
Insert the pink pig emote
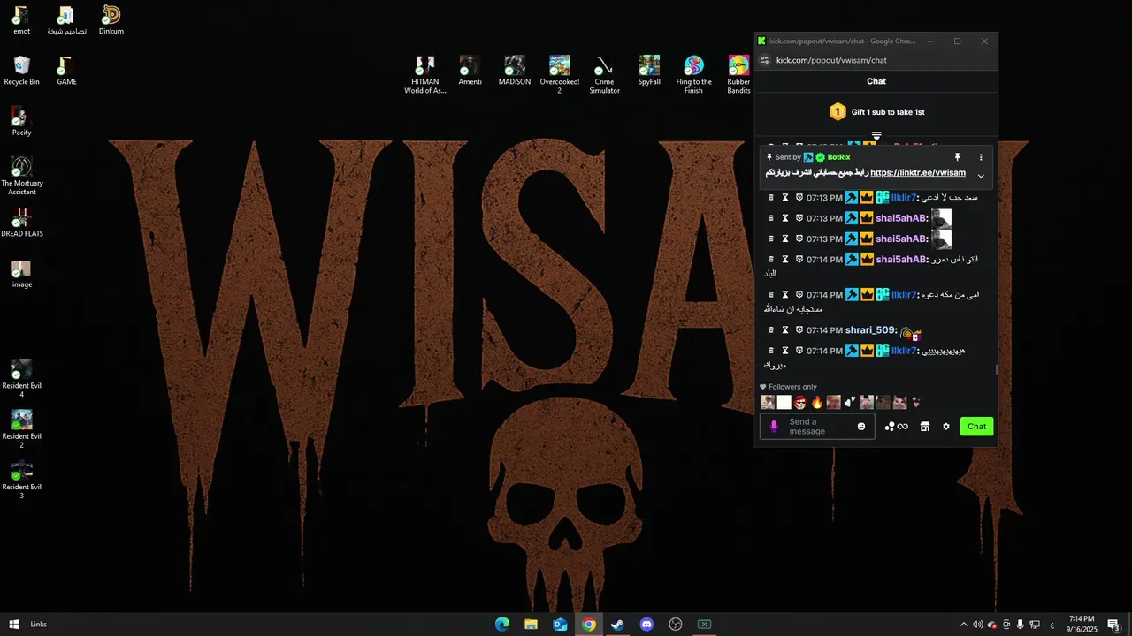click(x=900, y=403)
